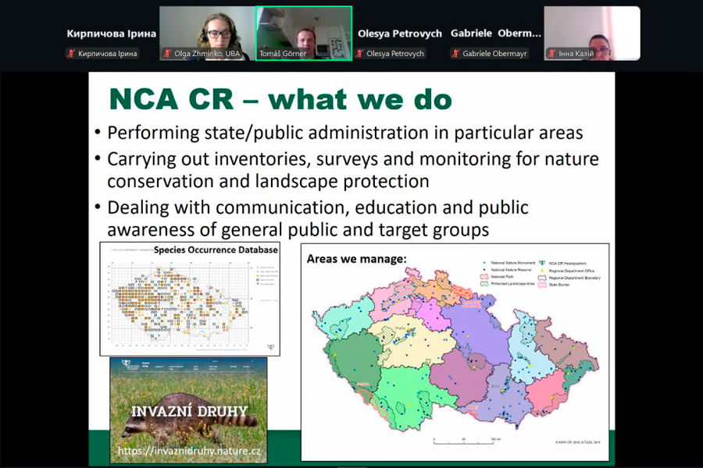The width and height of the screenshot is (703, 468).
Task: Select Olesya Petrovych participant tile
Action: [x=399, y=34]
